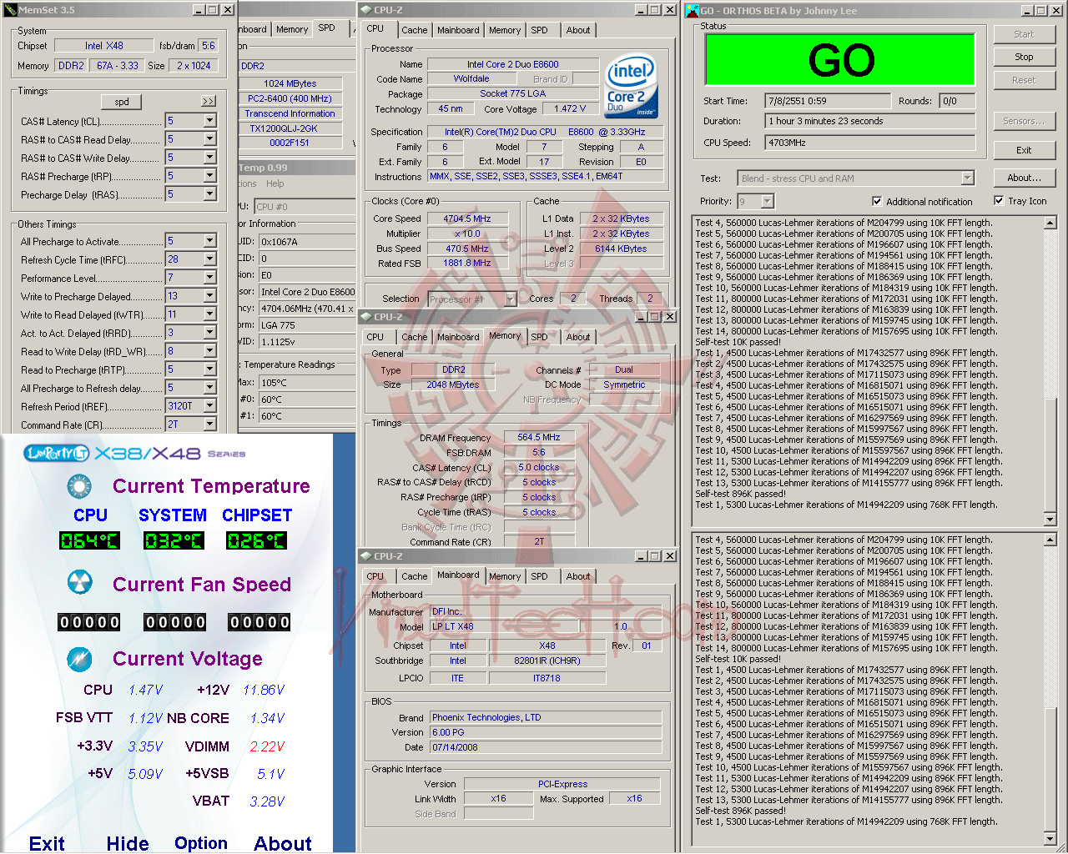Open About tab in top CPU-Z window
This screenshot has width=1068, height=854.
point(578,30)
